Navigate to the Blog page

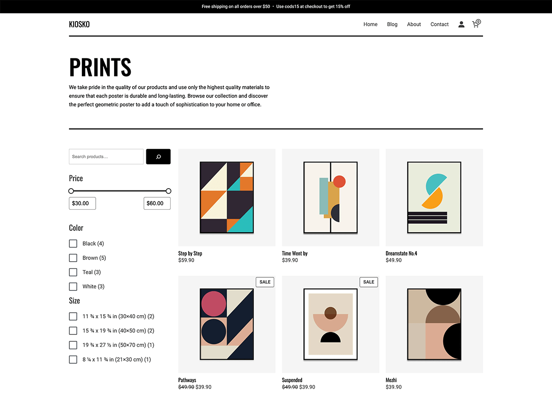392,24
